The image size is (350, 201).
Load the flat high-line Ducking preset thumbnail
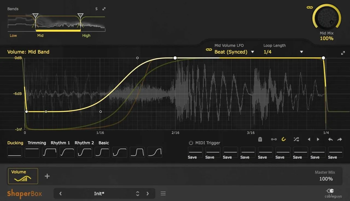pos(32,152)
